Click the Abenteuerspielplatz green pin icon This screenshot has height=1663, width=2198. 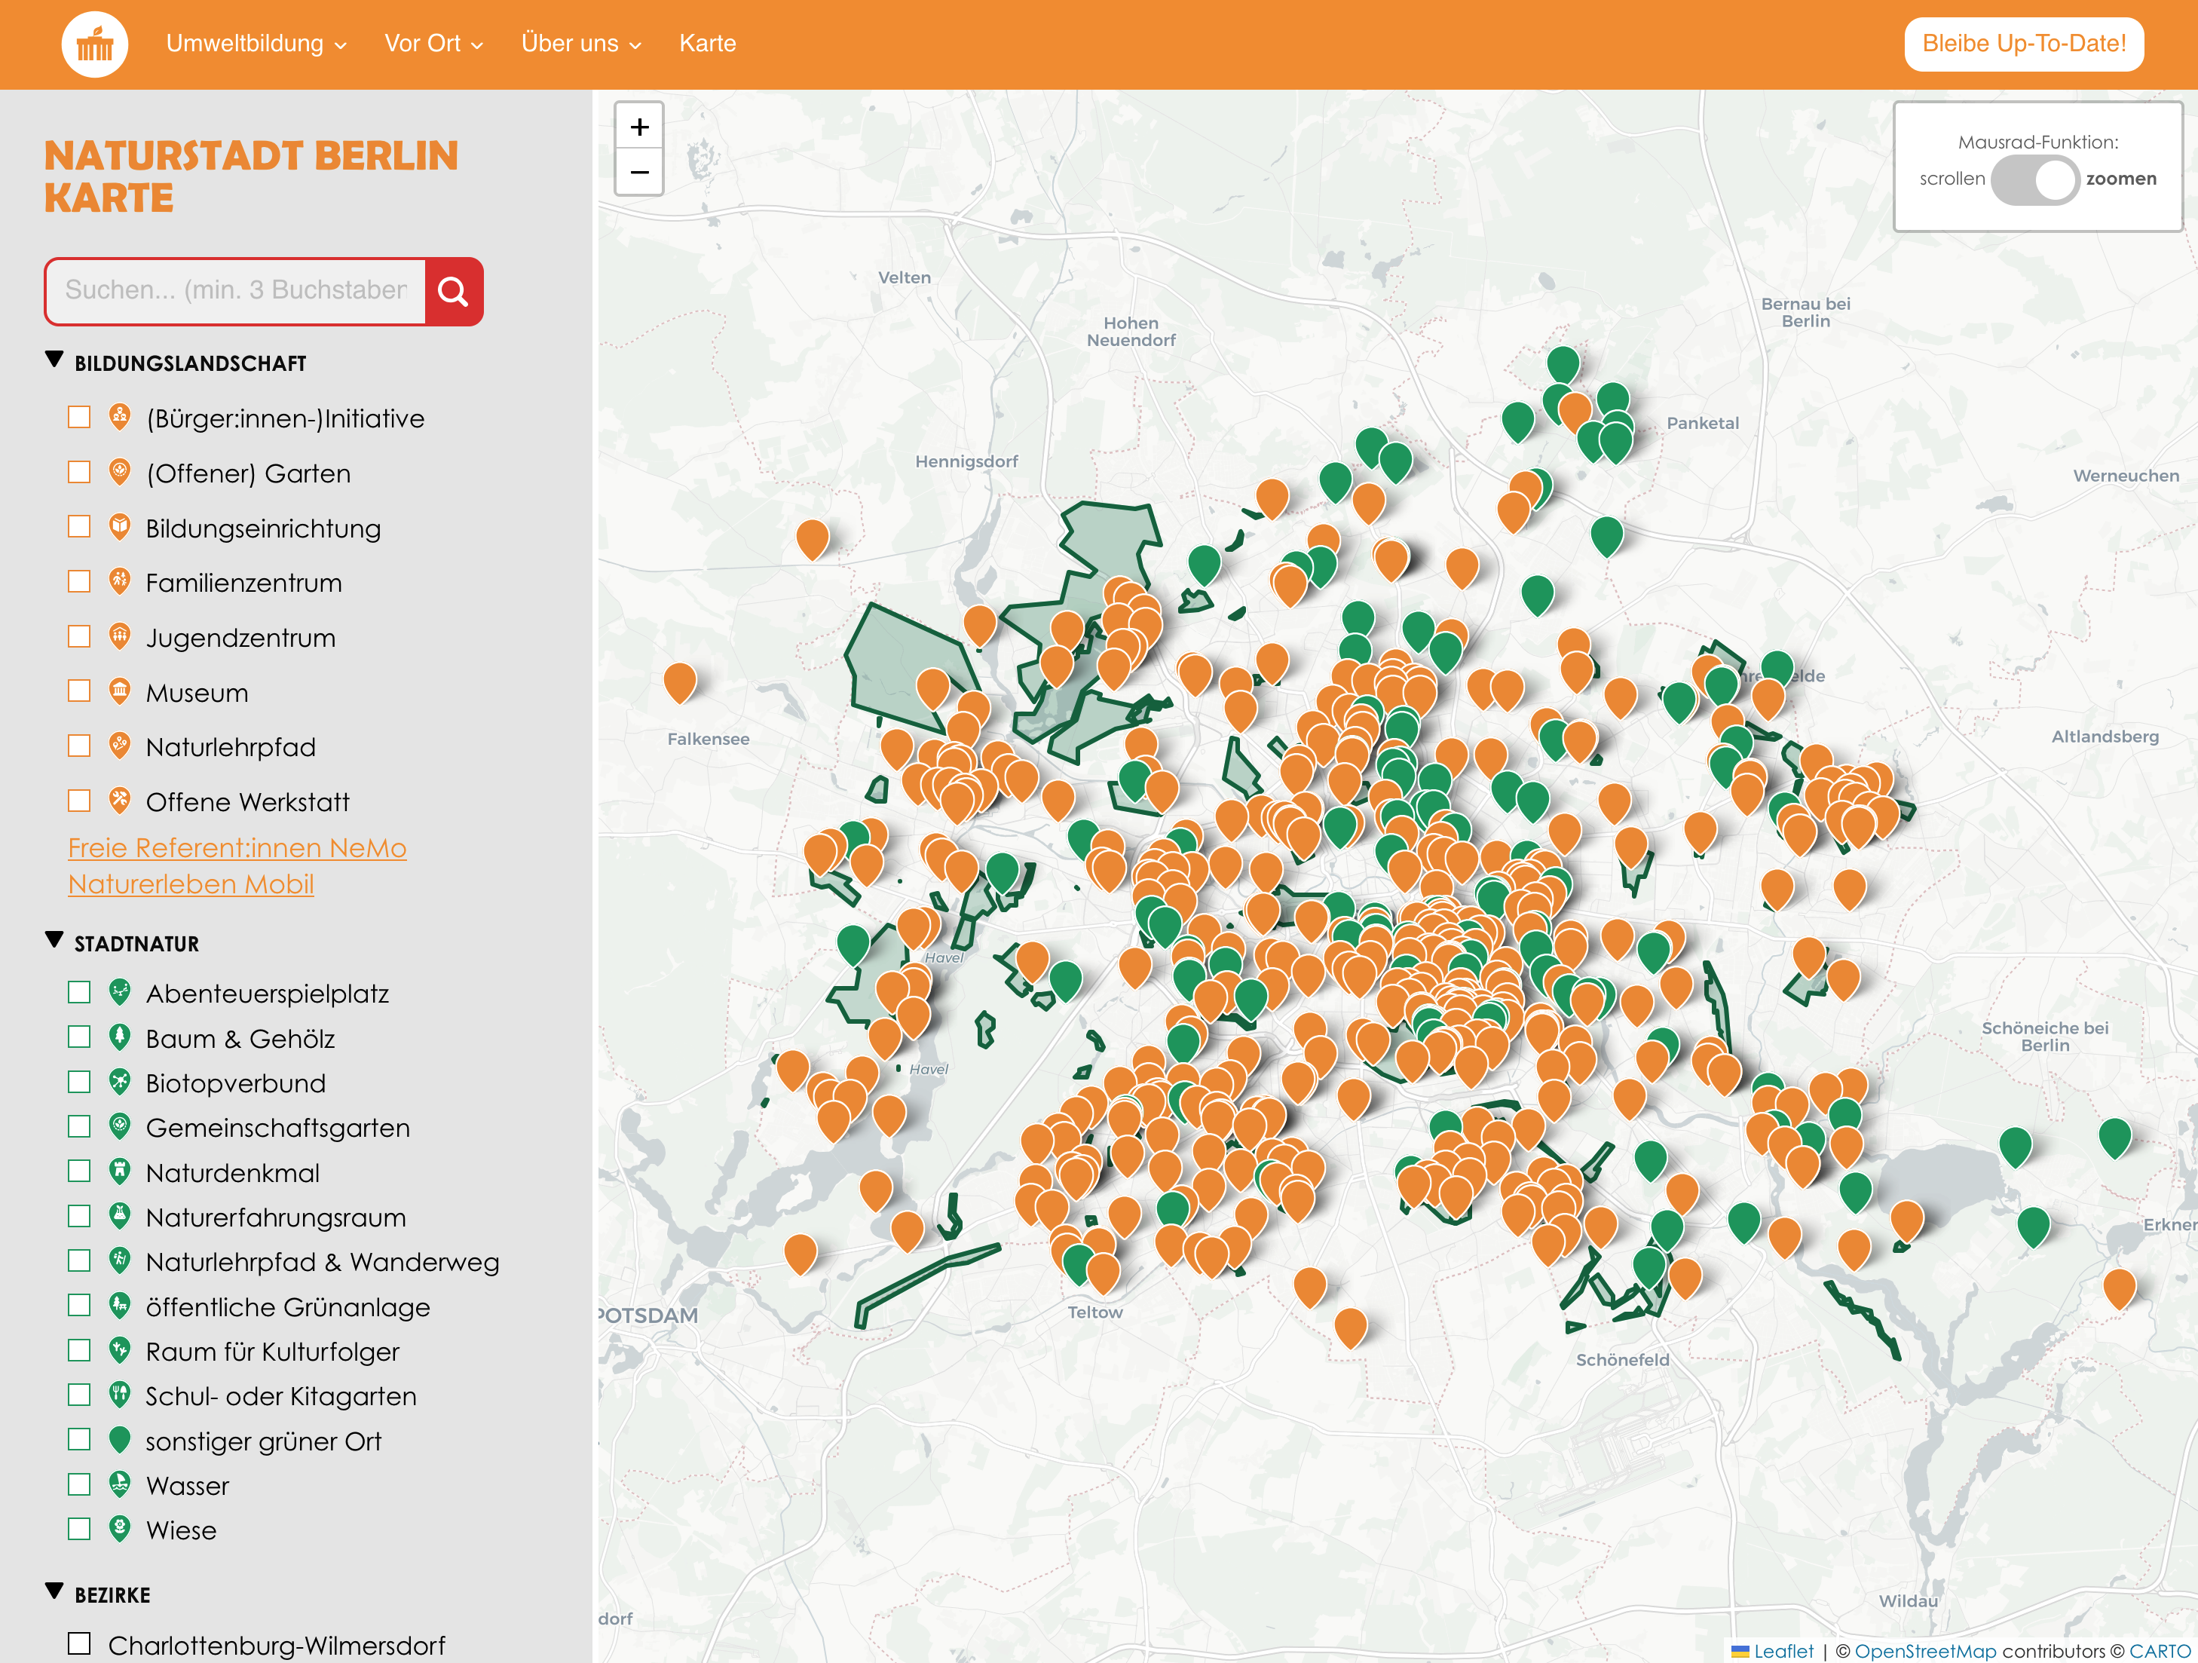[119, 992]
